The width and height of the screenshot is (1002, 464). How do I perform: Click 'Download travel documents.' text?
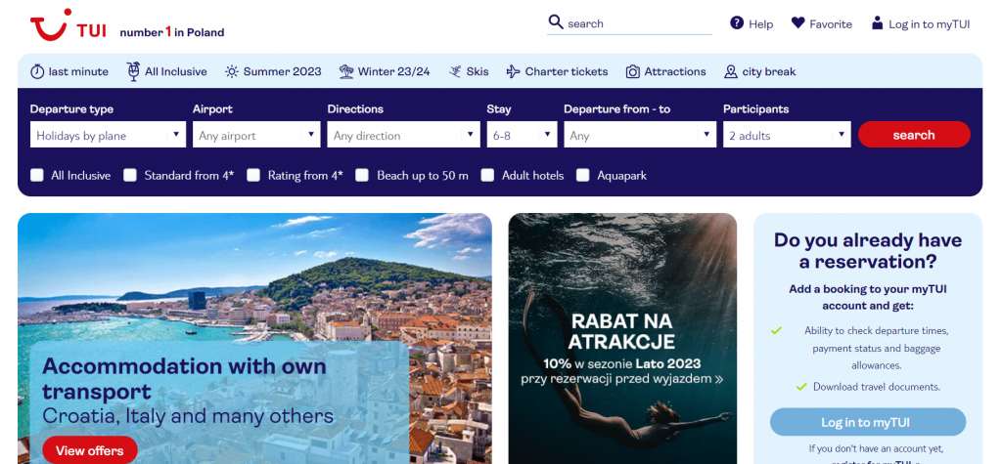click(876, 387)
